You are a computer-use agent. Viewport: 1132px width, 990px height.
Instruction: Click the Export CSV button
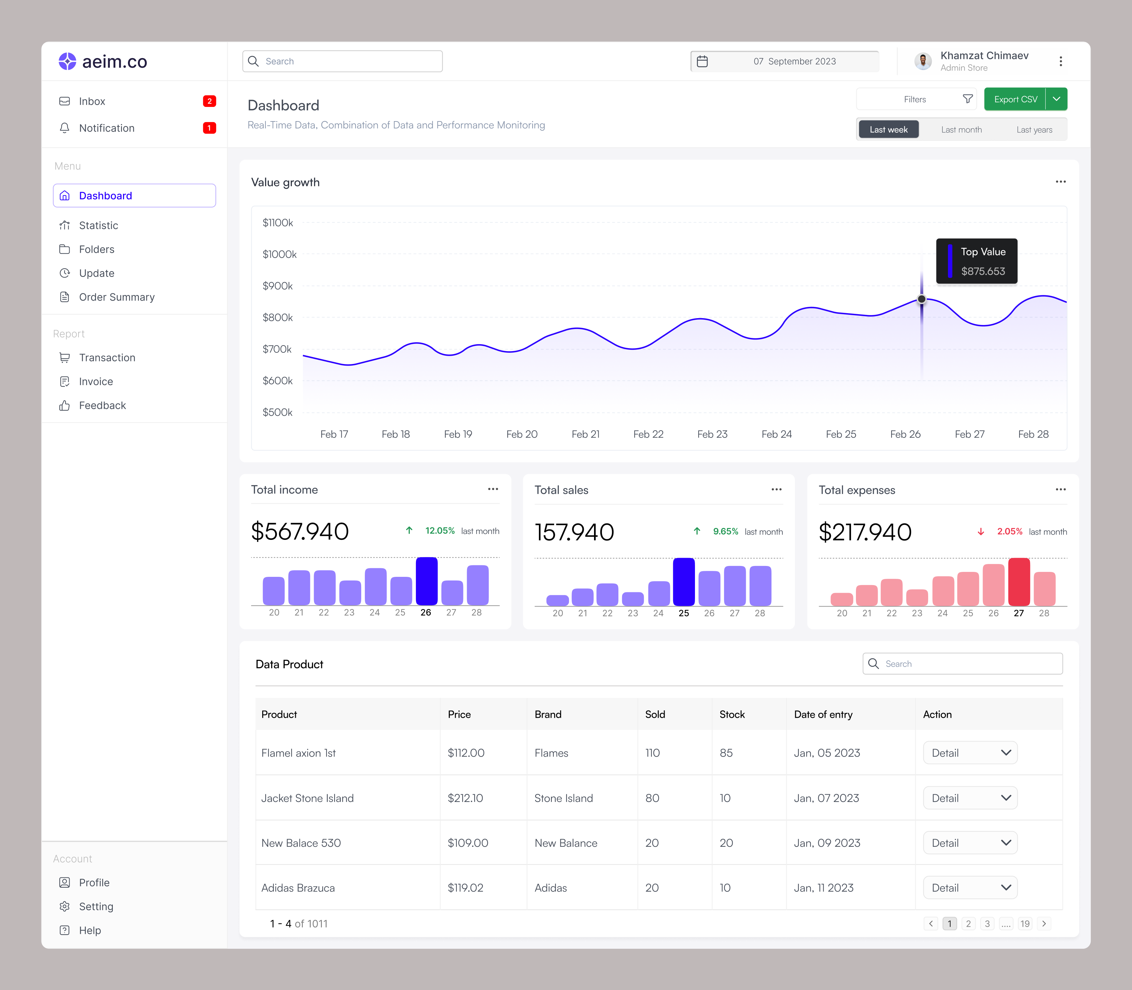coord(1016,99)
